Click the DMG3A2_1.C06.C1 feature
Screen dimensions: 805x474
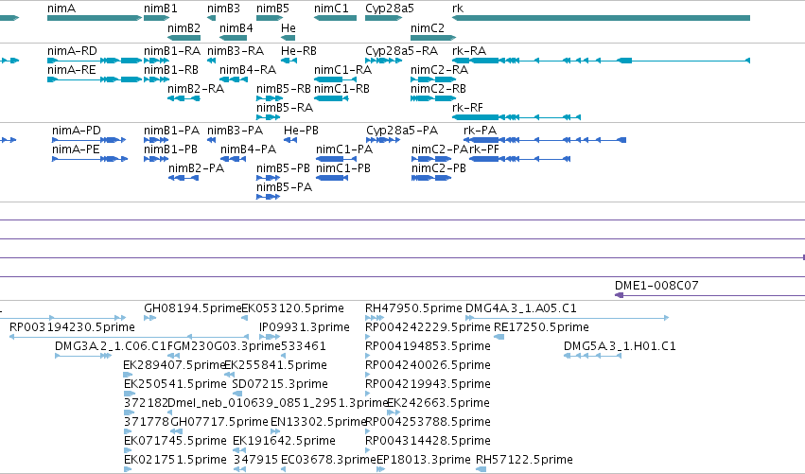coord(83,357)
